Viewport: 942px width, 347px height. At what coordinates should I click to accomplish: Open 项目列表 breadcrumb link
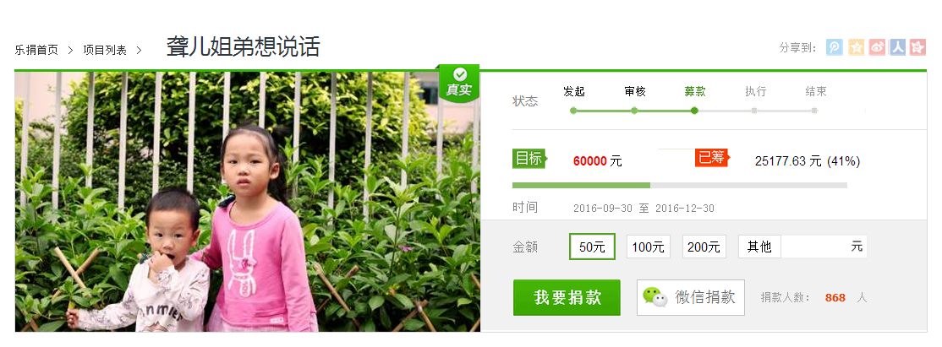[x=105, y=51]
